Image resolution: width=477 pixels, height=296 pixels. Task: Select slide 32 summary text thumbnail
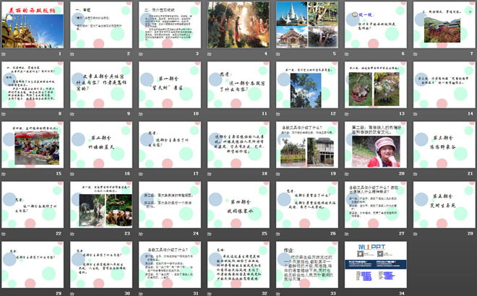pyautogui.click(x=239, y=264)
